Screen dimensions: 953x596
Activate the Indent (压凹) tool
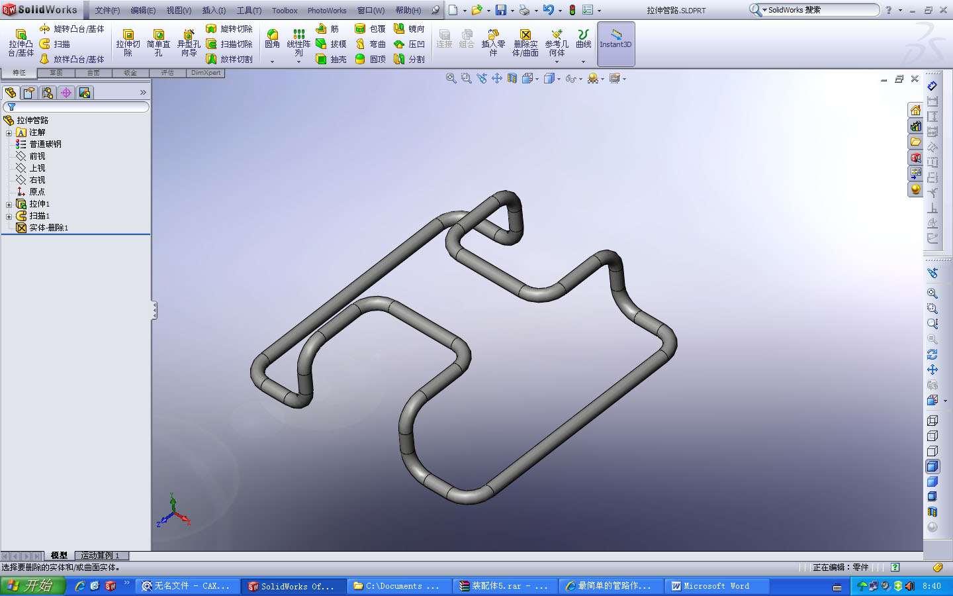click(409, 44)
